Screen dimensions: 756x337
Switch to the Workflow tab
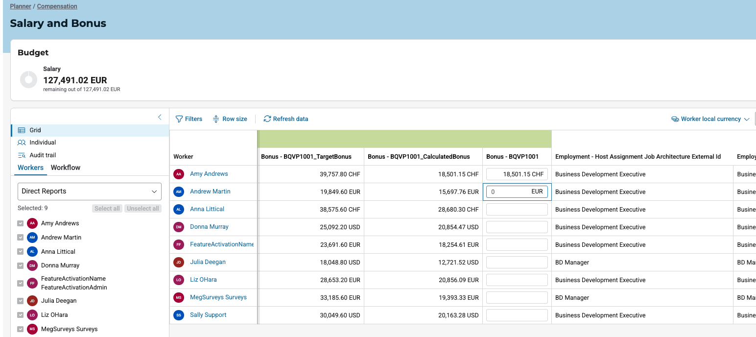[66, 168]
